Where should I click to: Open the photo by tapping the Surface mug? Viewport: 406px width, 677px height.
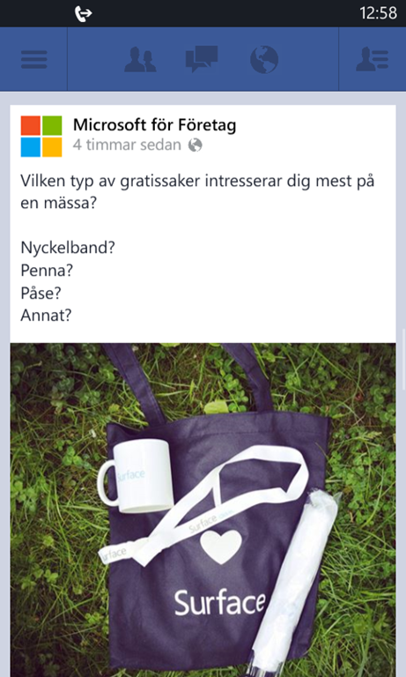coord(135,476)
